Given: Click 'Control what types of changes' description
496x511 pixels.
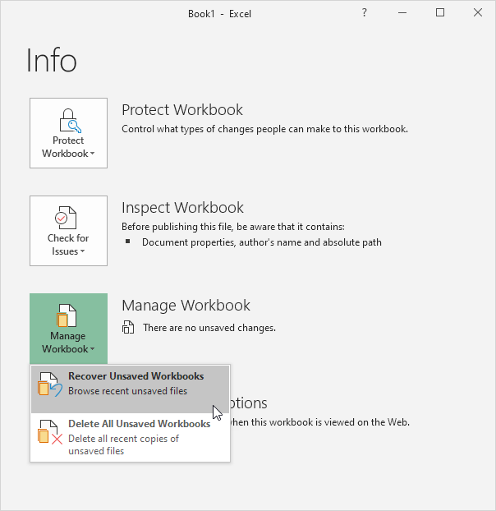Looking at the screenshot, I should 264,129.
